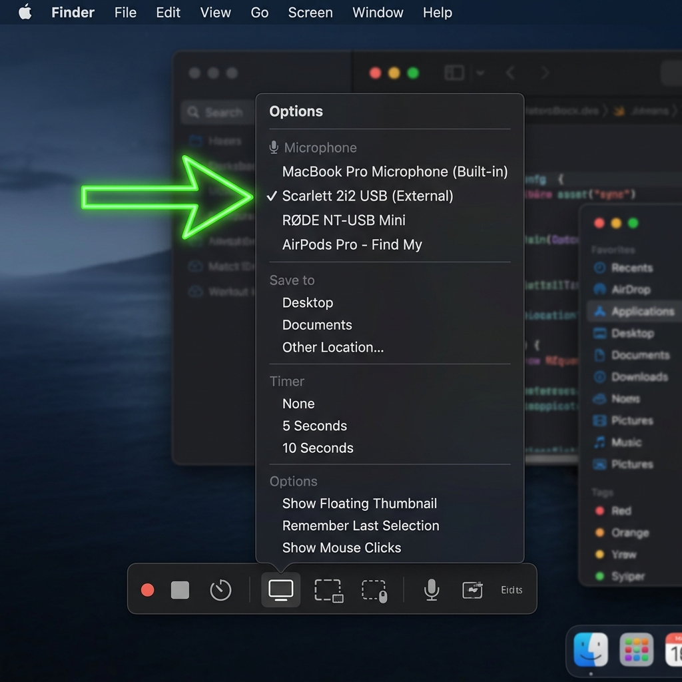Screen dimensions: 682x682
Task: Go forward with the right chevron
Action: pos(545,73)
